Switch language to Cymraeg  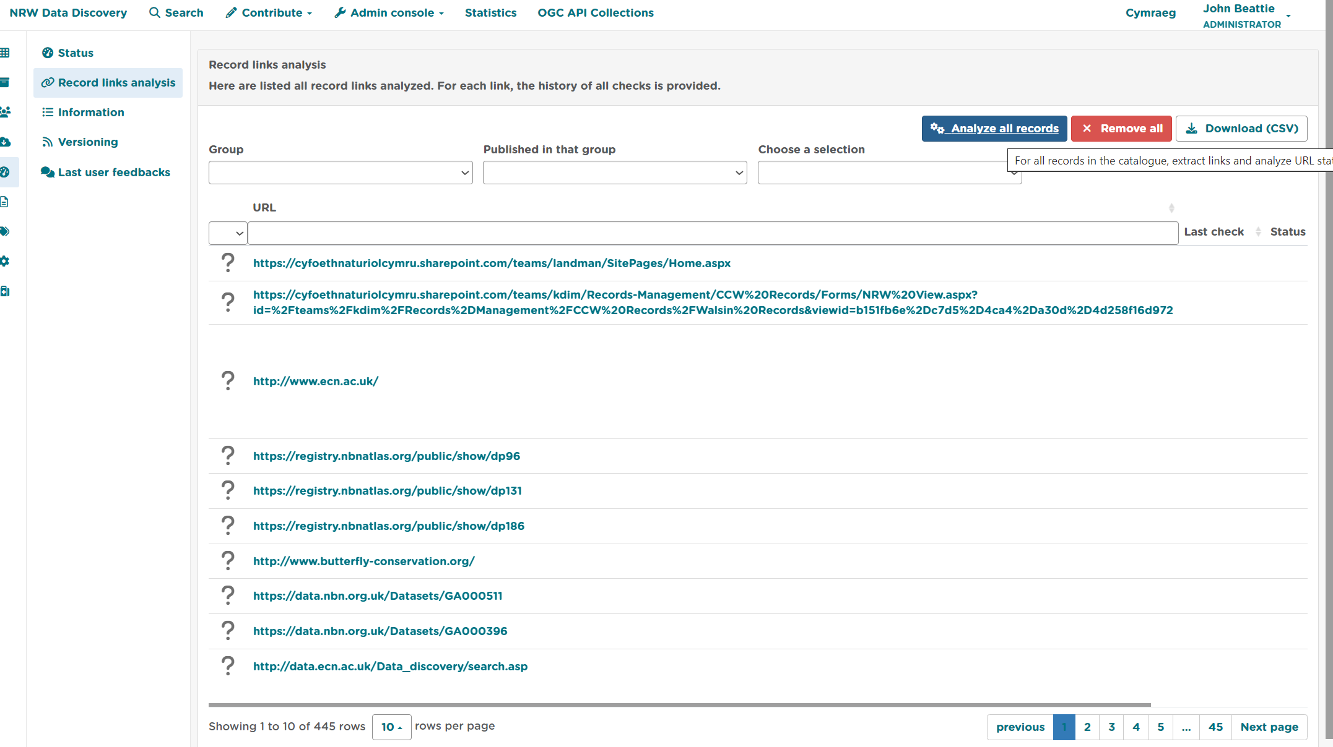click(1150, 12)
